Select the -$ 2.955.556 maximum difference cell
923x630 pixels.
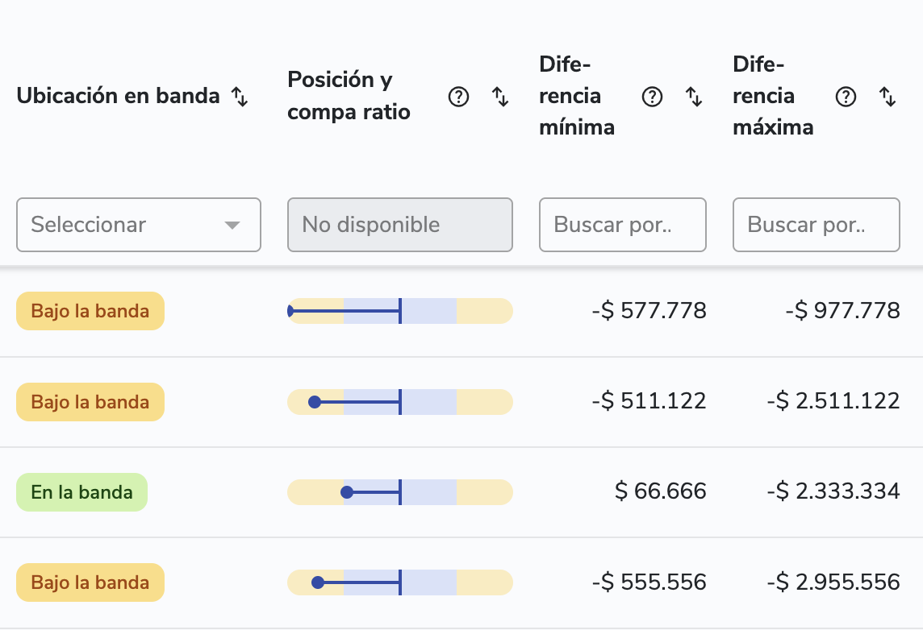pyautogui.click(x=833, y=582)
